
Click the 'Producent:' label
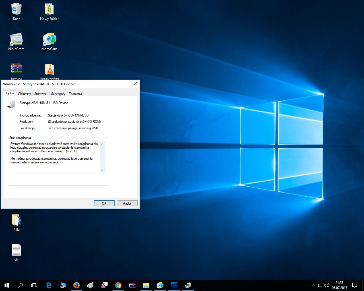click(27, 122)
